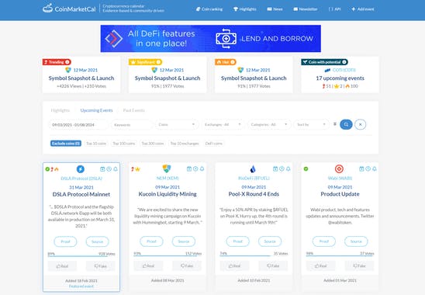
Task: Click RioDeFi droplet coin logo
Action: pos(253,168)
